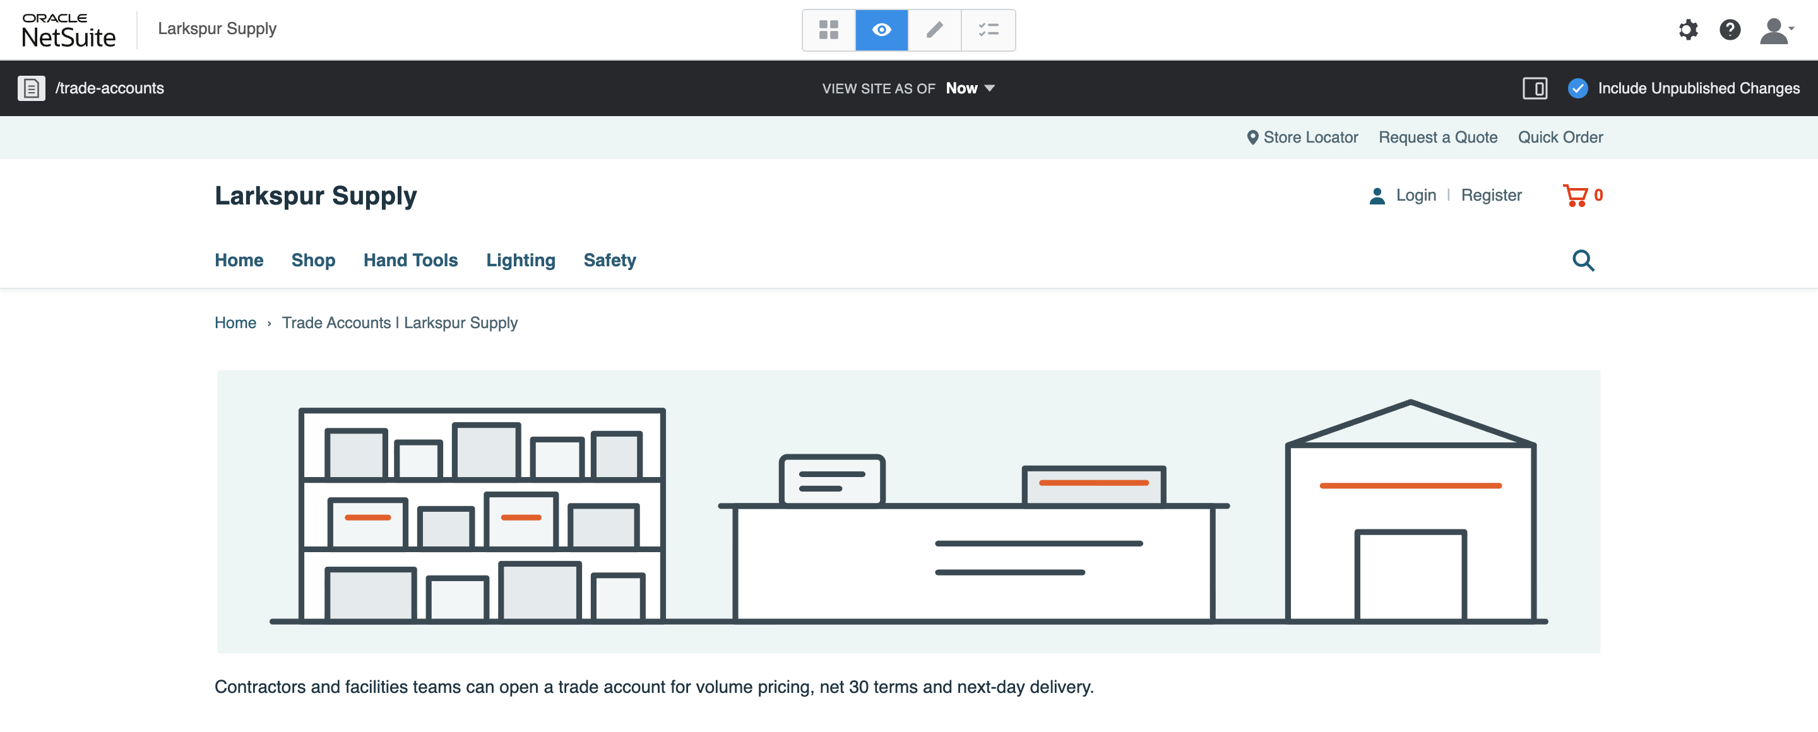The width and height of the screenshot is (1818, 732).
Task: Open the Shop navigation item
Action: pyautogui.click(x=313, y=260)
